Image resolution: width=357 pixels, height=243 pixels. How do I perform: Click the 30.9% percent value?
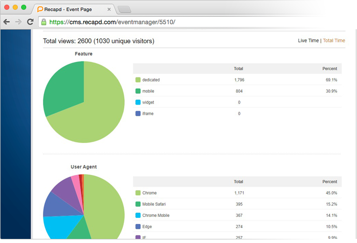tap(331, 91)
